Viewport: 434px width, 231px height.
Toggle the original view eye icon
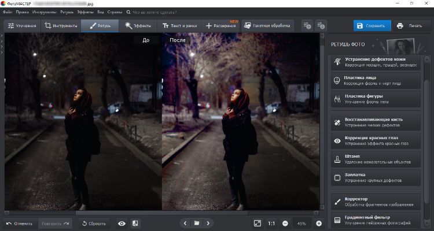click(x=122, y=223)
